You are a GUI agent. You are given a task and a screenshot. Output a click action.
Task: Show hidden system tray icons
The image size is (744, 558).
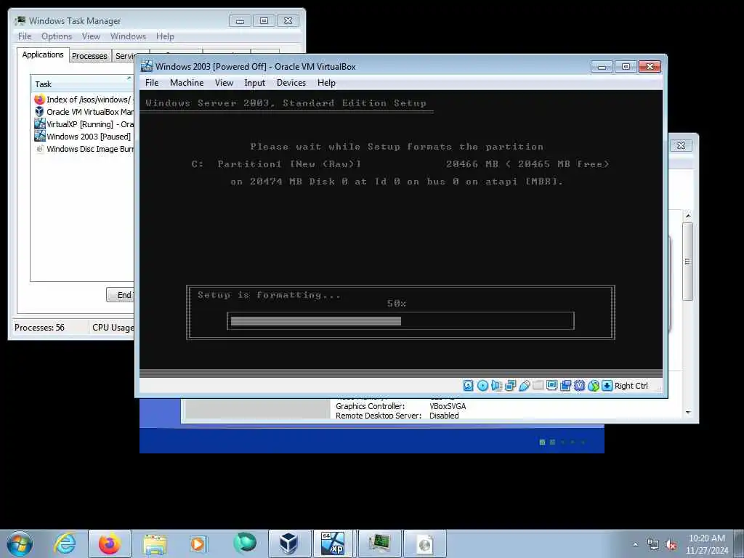tap(635, 544)
